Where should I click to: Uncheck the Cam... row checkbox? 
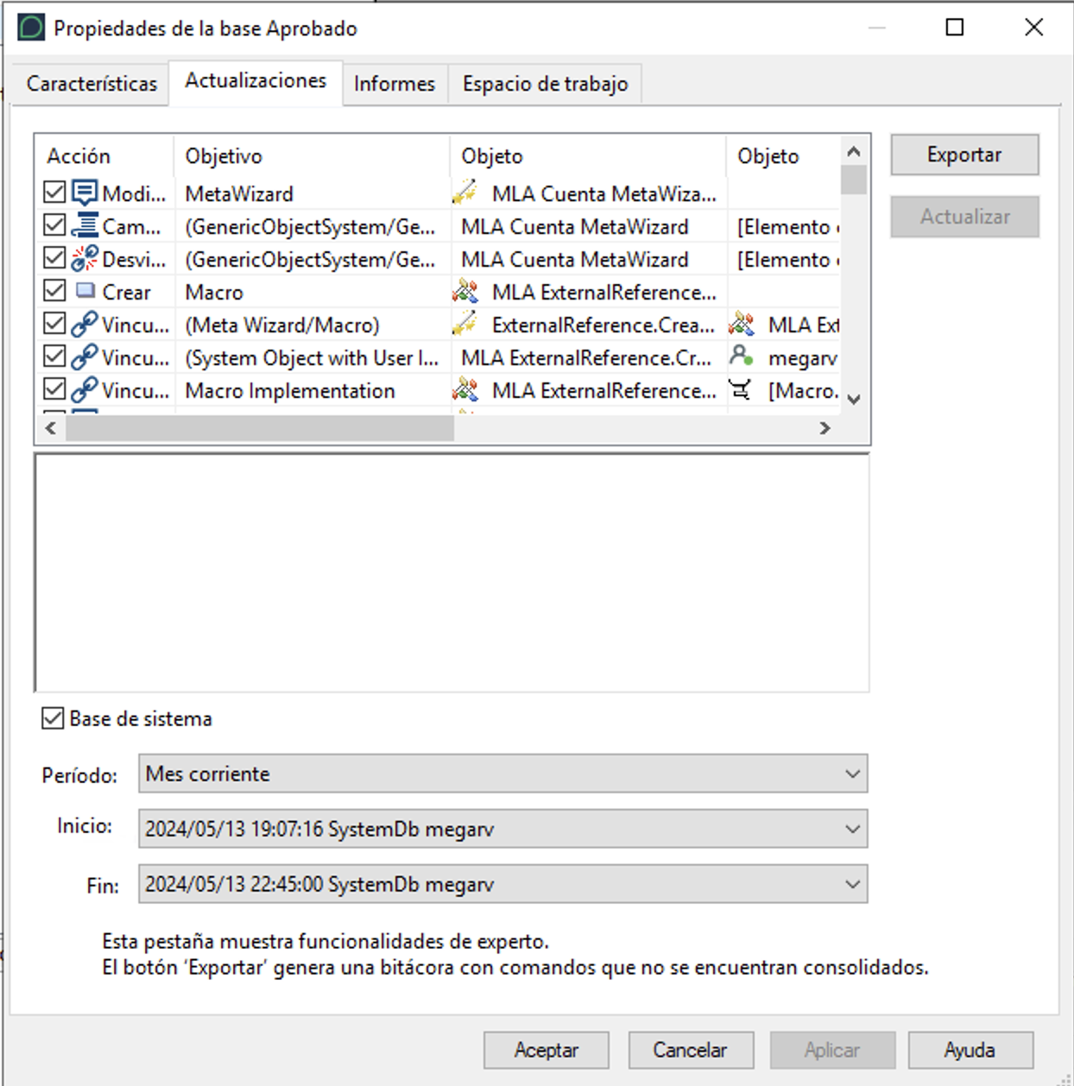click(x=54, y=225)
